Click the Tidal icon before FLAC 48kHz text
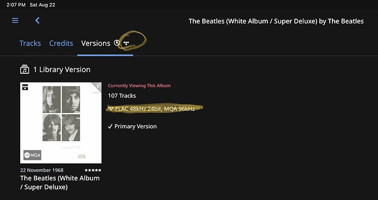Viewport: 378px width, 200px height. click(111, 109)
